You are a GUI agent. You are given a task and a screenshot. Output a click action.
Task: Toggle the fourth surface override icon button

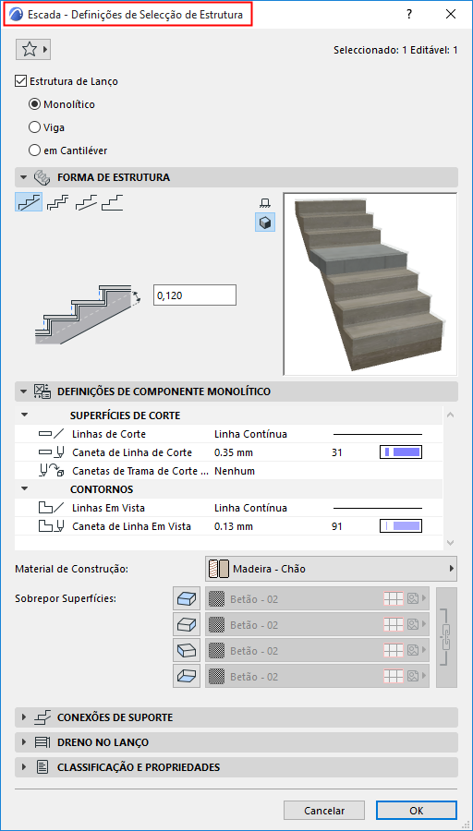point(187,676)
